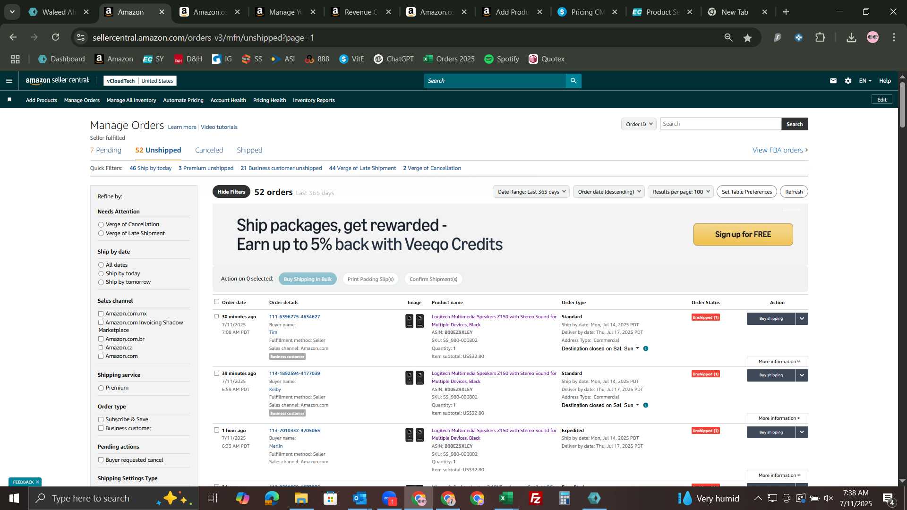Image resolution: width=907 pixels, height=510 pixels.
Task: Open the Order date (descending) sort dropdown
Action: tap(609, 192)
